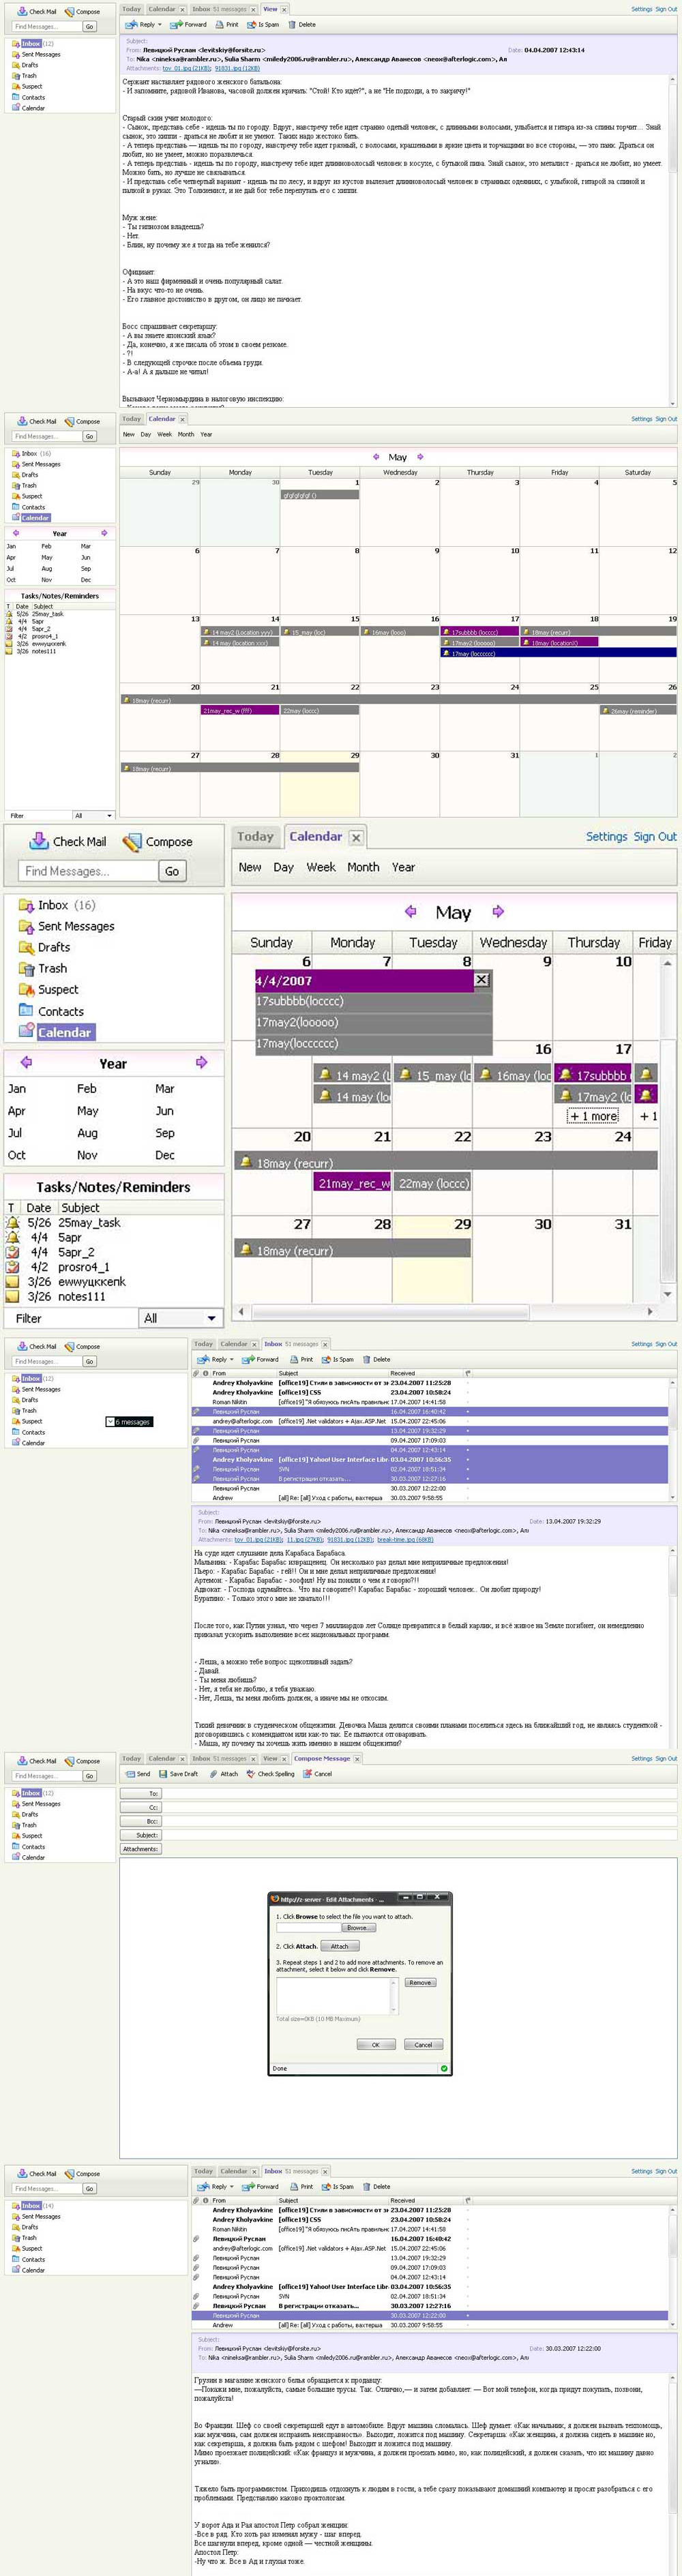
Task: Select Month in the enlarged calendar menu
Action: (363, 867)
